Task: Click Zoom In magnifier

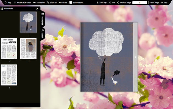Action: pos(52,2)
